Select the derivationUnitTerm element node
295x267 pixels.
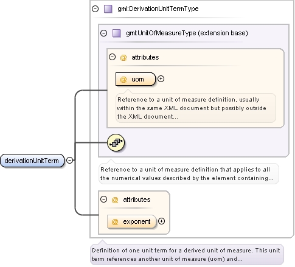(x=32, y=161)
